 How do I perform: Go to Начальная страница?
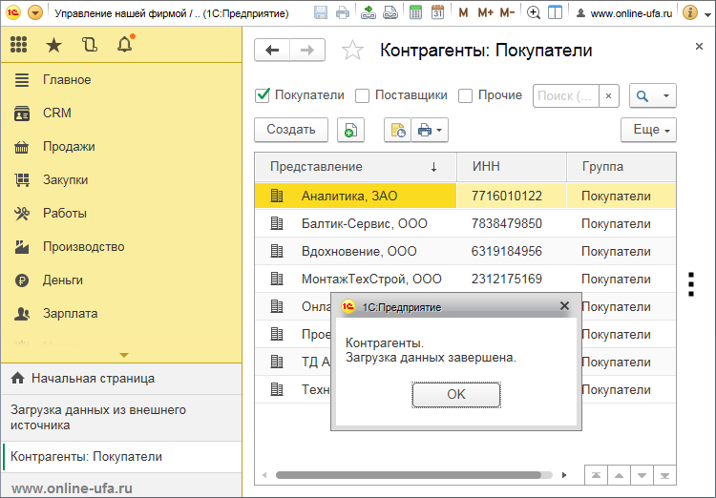[121, 379]
